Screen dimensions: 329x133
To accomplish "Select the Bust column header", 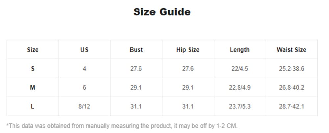I will tap(136, 50).
